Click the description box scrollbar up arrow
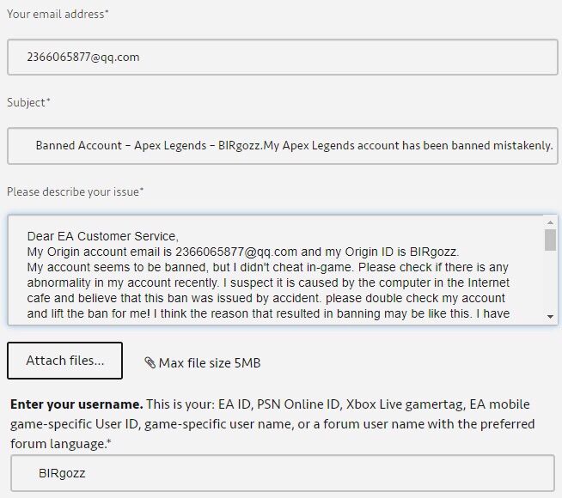This screenshot has width=562, height=498. click(550, 222)
